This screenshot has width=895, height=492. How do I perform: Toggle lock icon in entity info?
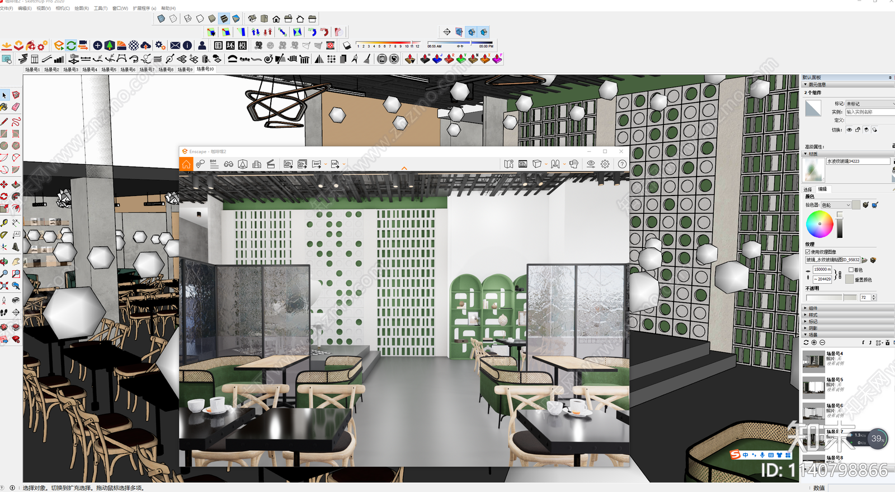pyautogui.click(x=858, y=130)
